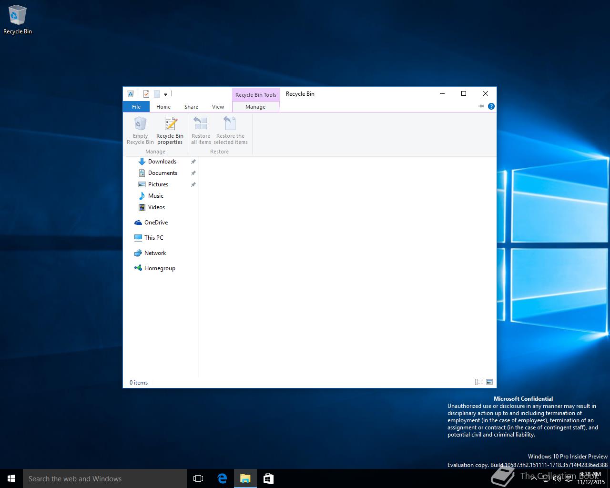This screenshot has height=488, width=610.
Task: Open the Share ribbon tab
Action: 191,107
